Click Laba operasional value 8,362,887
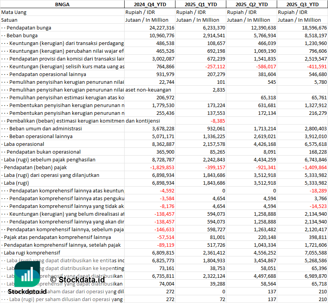 coord(163,144)
